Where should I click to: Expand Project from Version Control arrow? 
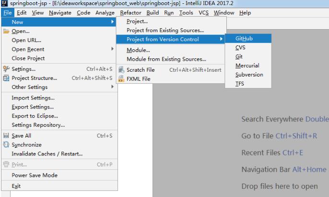pyautogui.click(x=221, y=39)
